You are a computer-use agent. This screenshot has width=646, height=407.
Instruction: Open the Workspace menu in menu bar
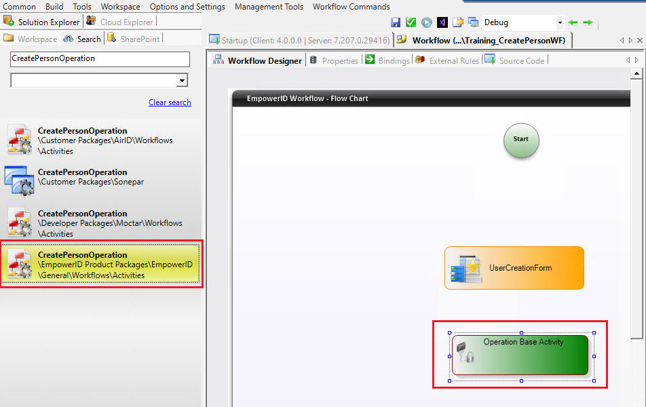point(120,7)
